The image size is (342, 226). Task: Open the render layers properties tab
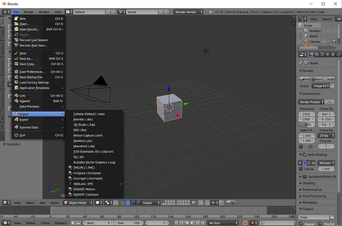[x=317, y=55]
